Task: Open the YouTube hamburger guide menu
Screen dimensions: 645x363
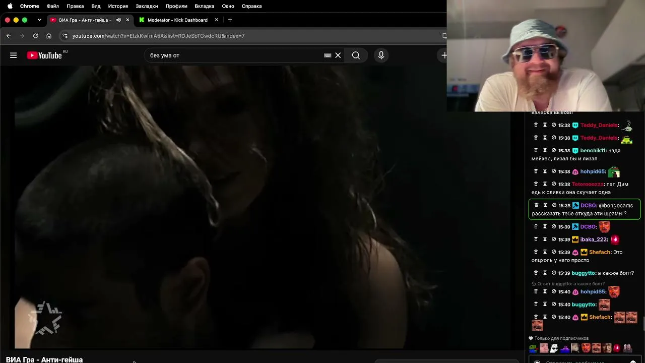Action: click(x=14, y=55)
